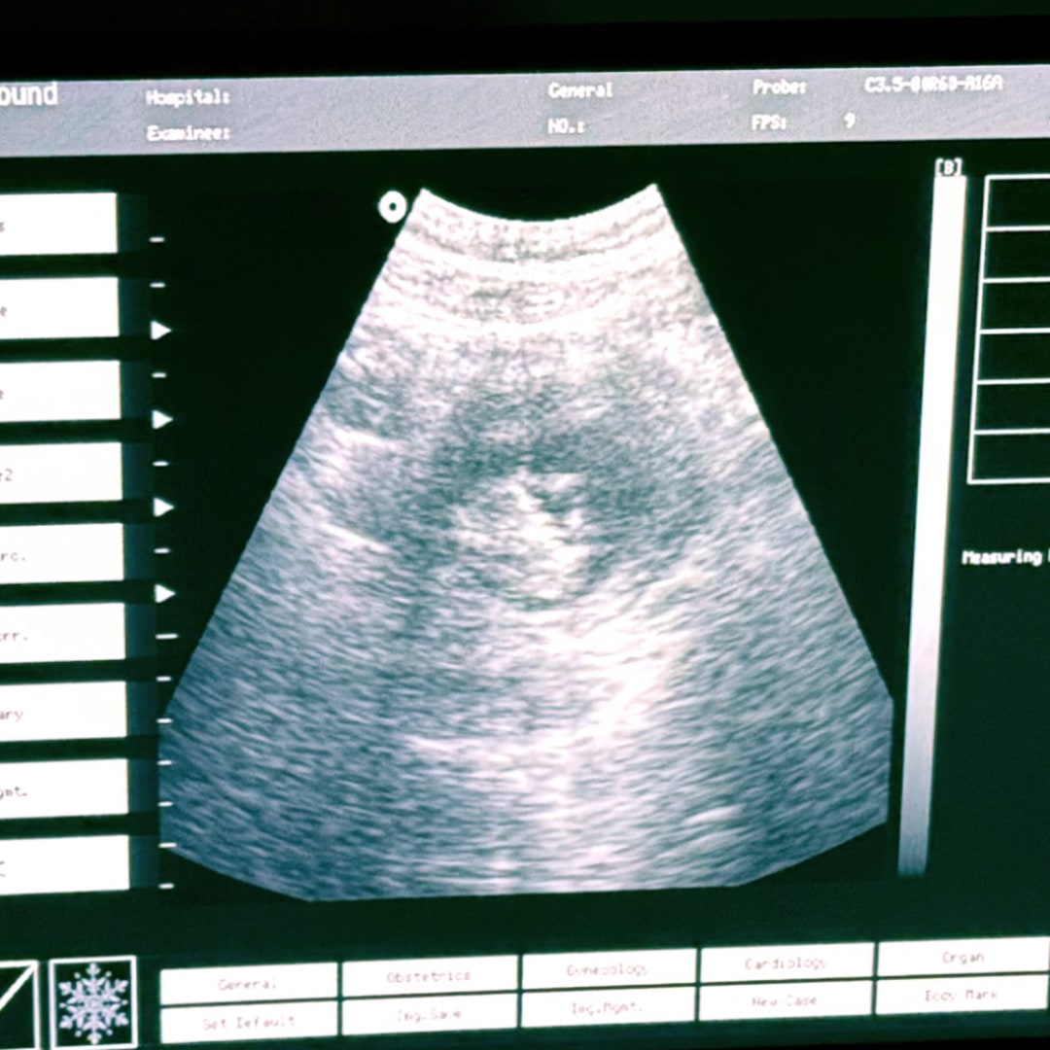
Task: Switch to Obstetrics exam mode
Action: coord(429,975)
